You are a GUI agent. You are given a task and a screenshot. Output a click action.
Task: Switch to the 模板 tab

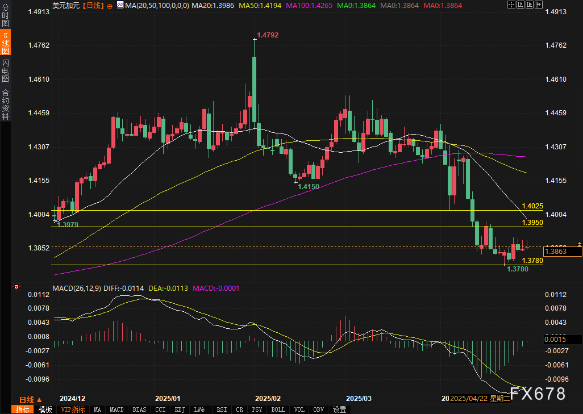tap(45, 409)
